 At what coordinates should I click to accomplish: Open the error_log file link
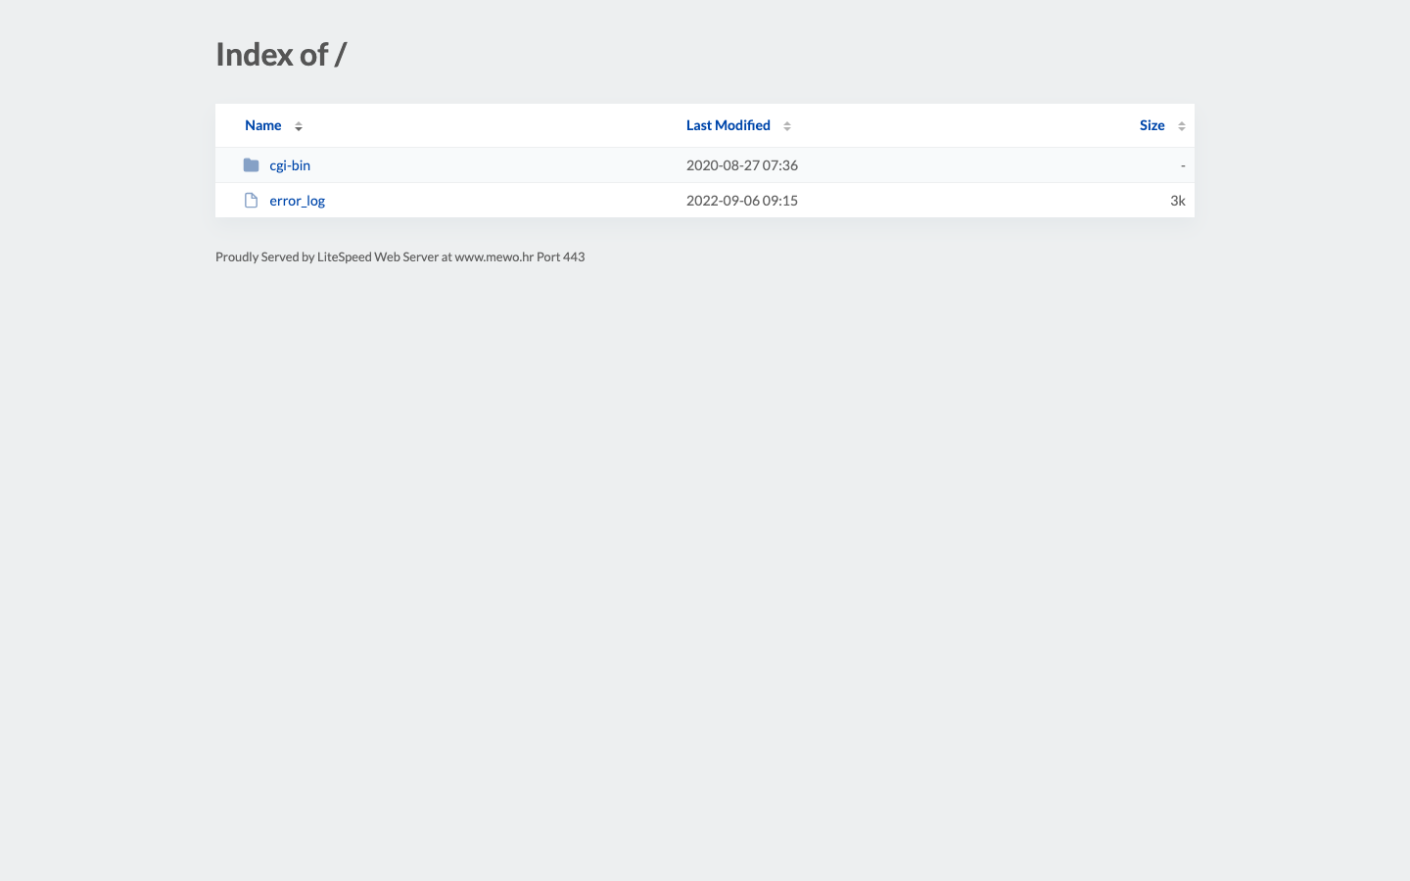298,201
